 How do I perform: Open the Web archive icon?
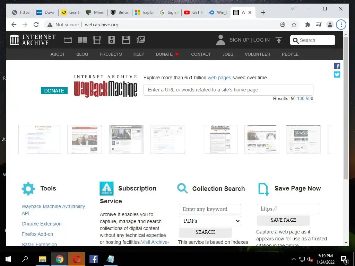[68, 40]
